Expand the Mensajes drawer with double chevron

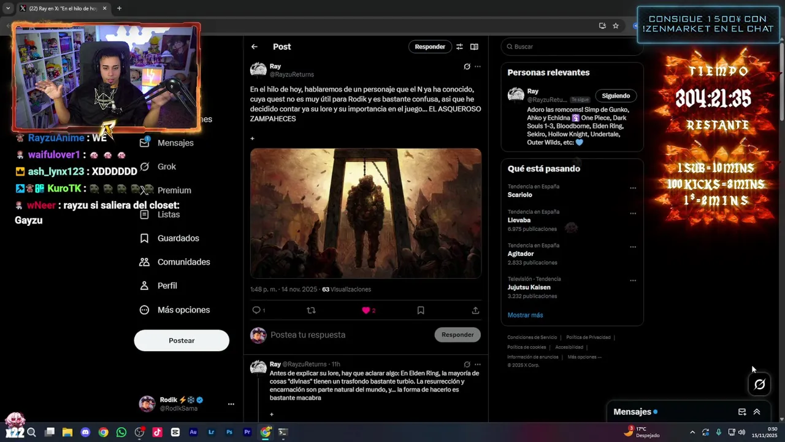(x=757, y=412)
